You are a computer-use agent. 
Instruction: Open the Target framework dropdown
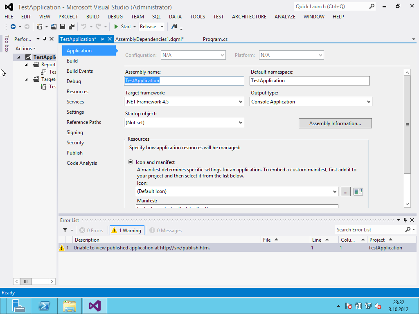coord(241,102)
